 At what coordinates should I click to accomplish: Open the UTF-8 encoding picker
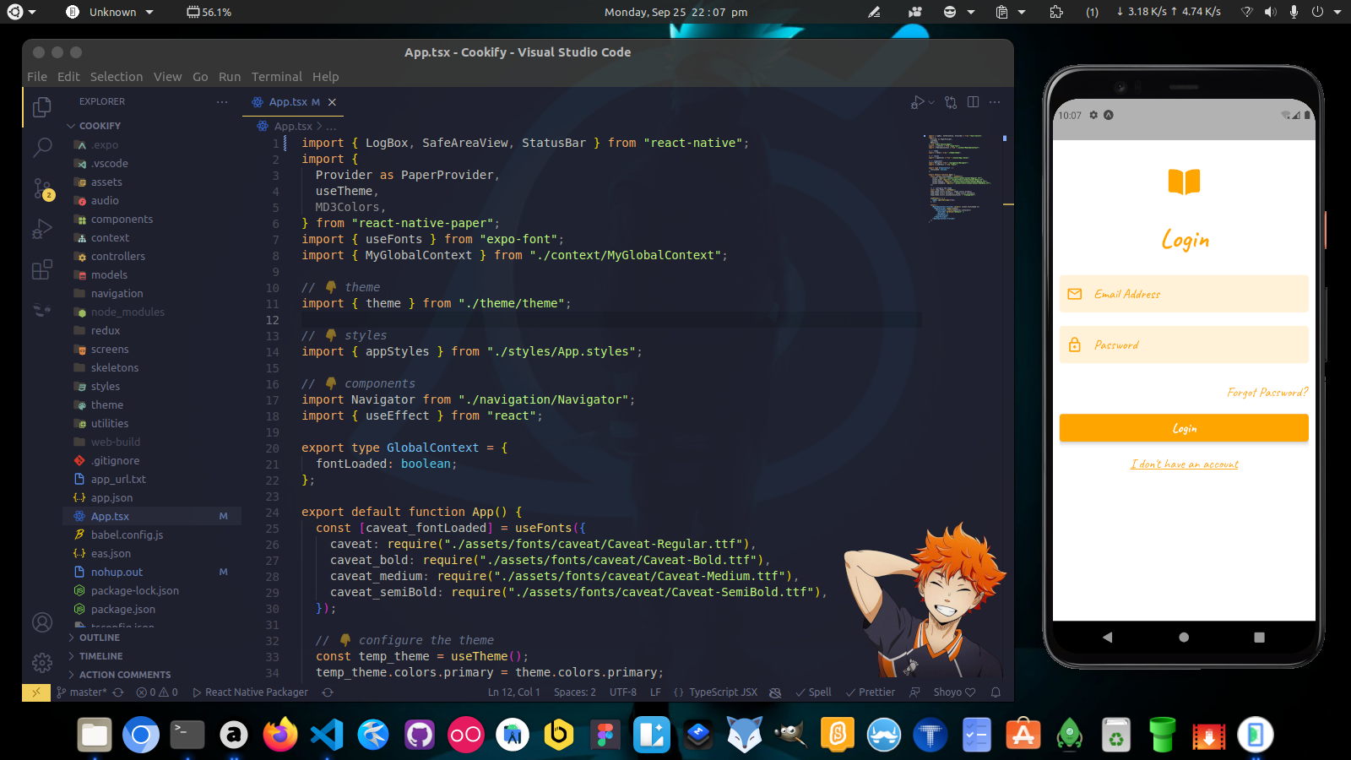(x=623, y=692)
